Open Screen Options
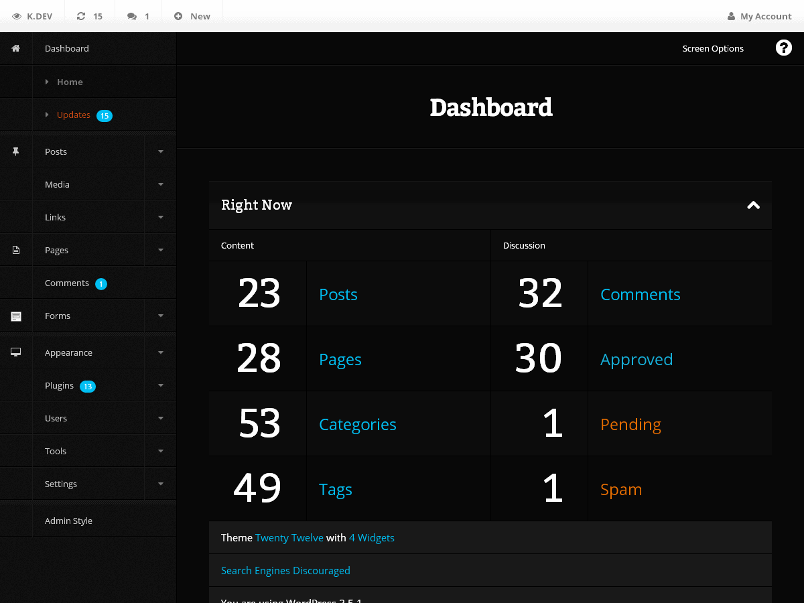Image resolution: width=804 pixels, height=603 pixels. point(713,48)
